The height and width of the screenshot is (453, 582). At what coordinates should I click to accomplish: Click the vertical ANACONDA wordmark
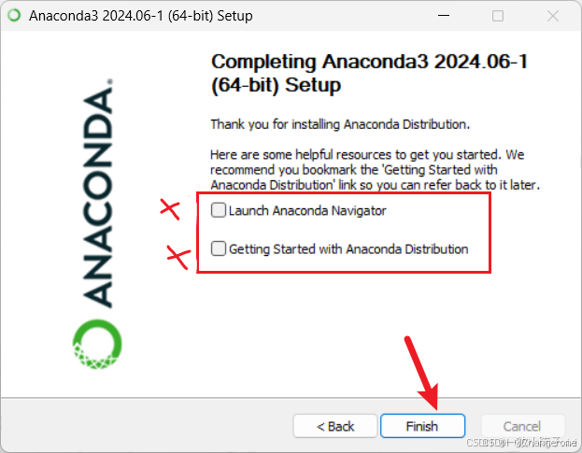click(97, 193)
